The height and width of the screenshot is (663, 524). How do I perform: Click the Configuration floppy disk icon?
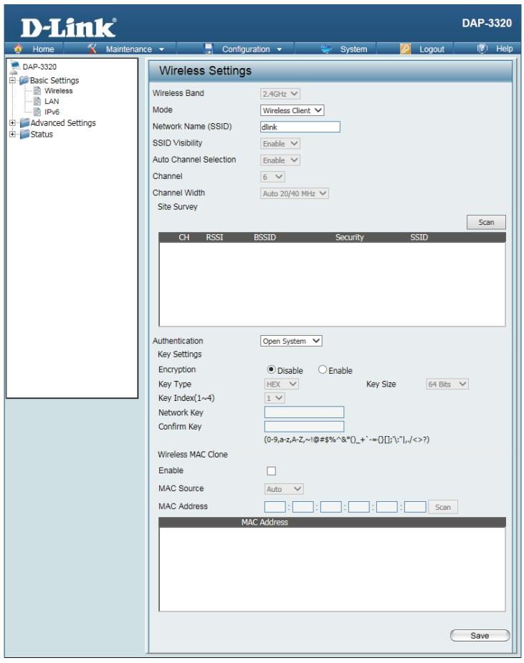pos(209,49)
